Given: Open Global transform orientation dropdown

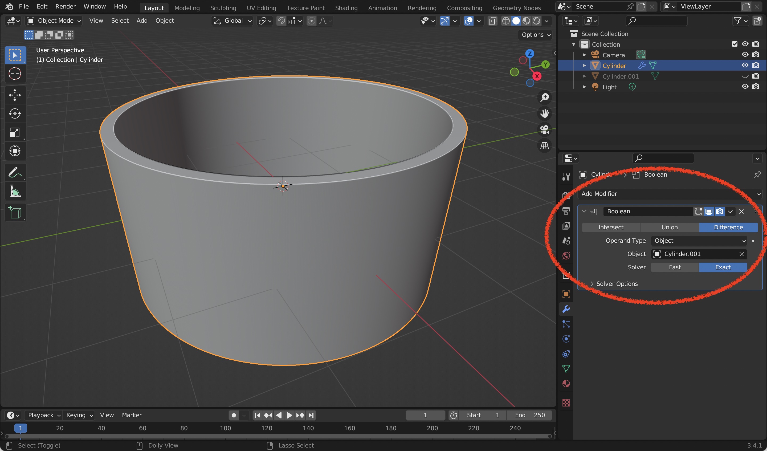Looking at the screenshot, I should [232, 21].
